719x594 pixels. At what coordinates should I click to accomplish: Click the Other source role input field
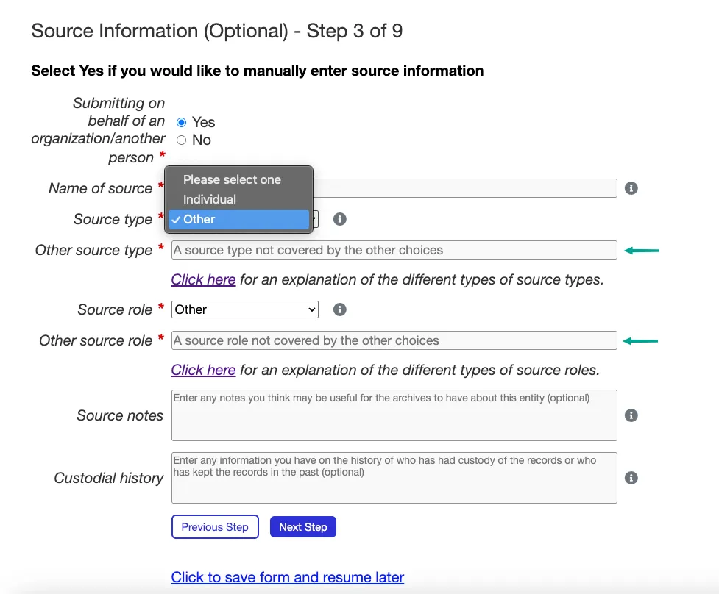click(394, 340)
